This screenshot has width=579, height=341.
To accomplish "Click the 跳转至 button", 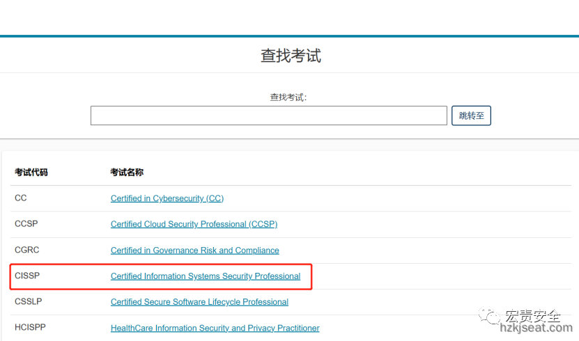I will click(x=471, y=116).
